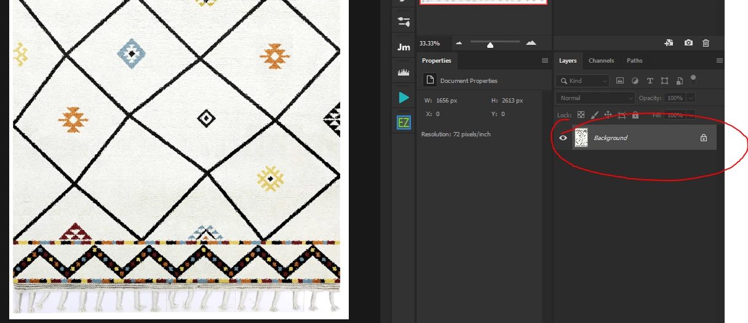748x323 pixels.
Task: Open the Layers panel options menu
Action: coord(720,61)
